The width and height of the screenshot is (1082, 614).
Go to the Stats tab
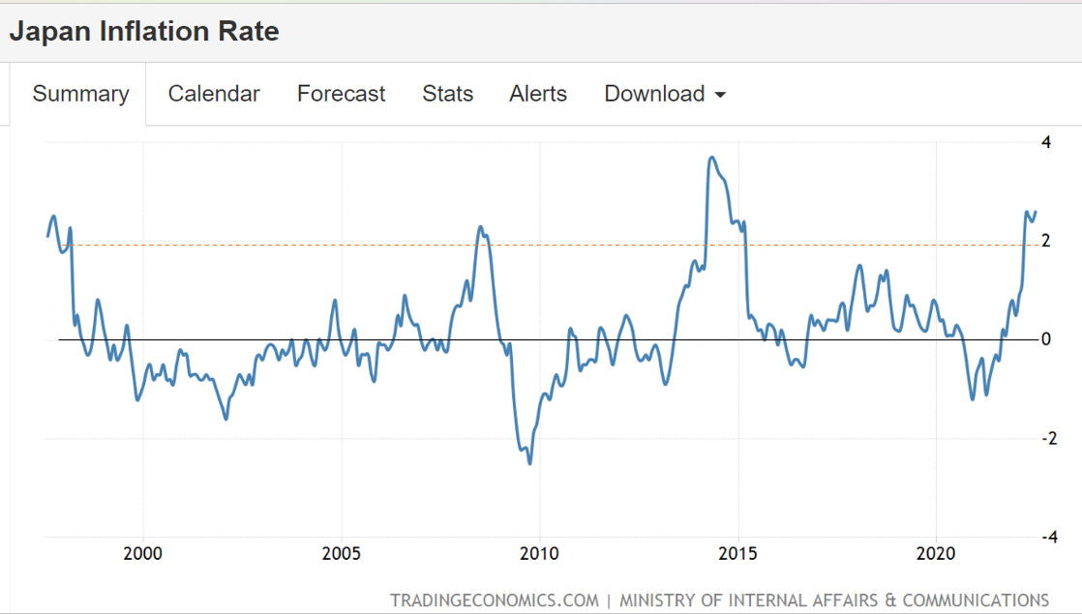447,94
